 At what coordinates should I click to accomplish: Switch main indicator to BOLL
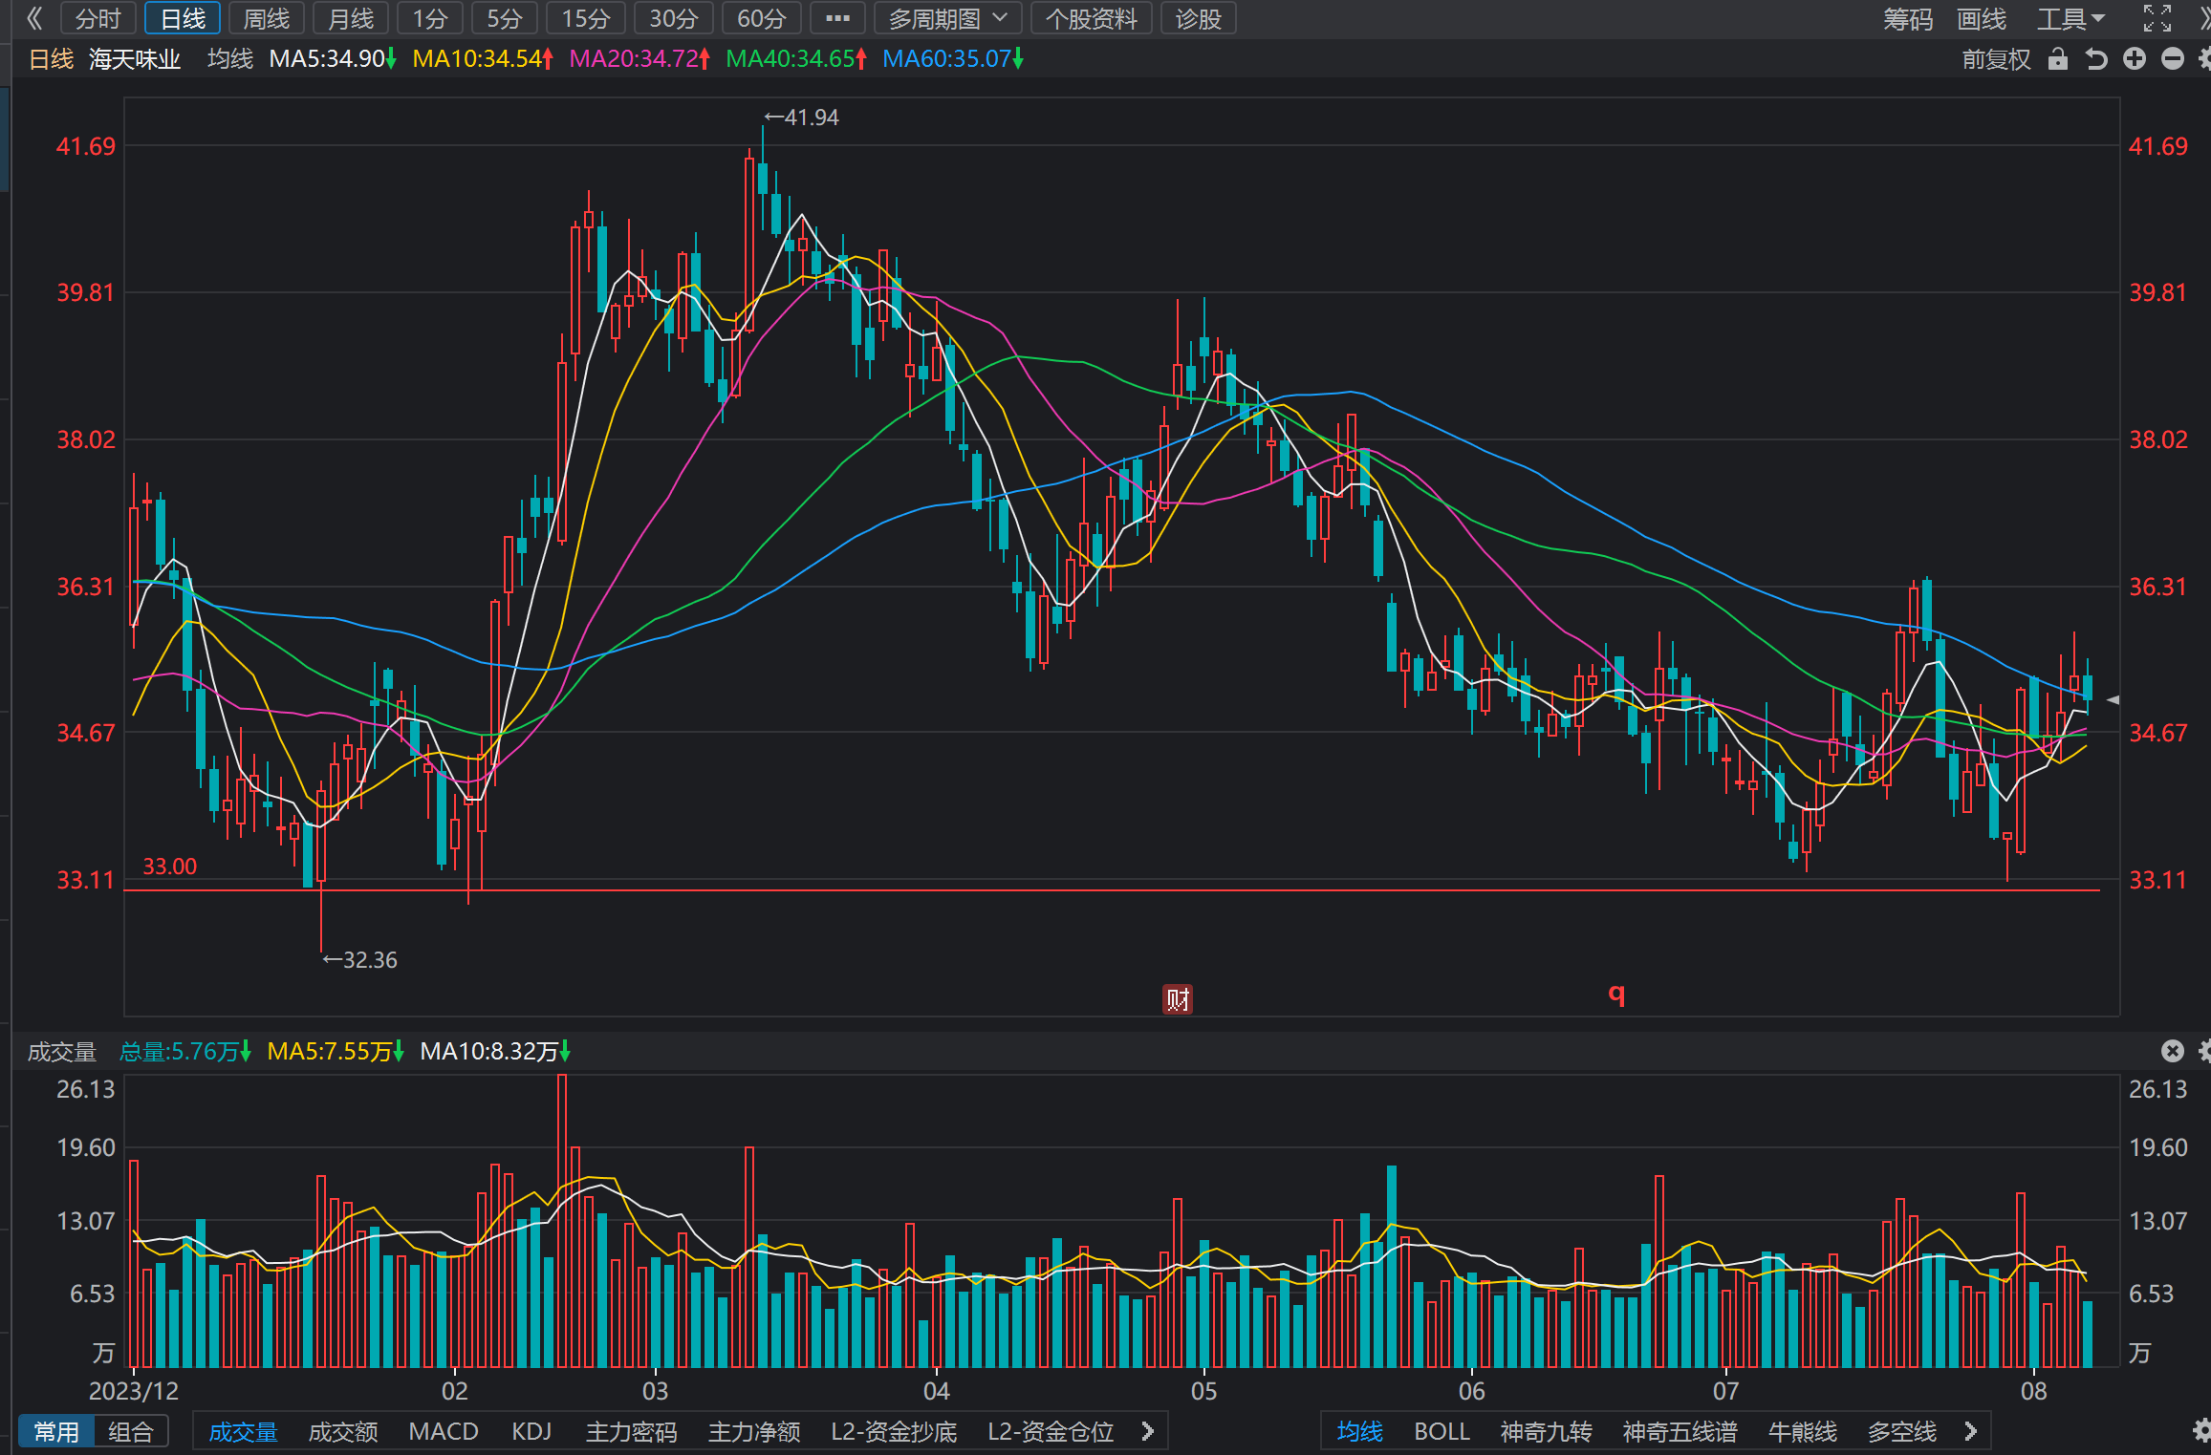click(1441, 1431)
